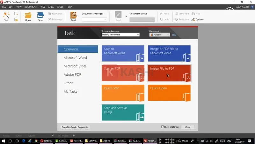Click the ZOOM status bar label
The image size is (255, 144).
coord(19,136)
